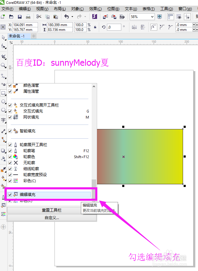Click the Export icon

(114, 17)
